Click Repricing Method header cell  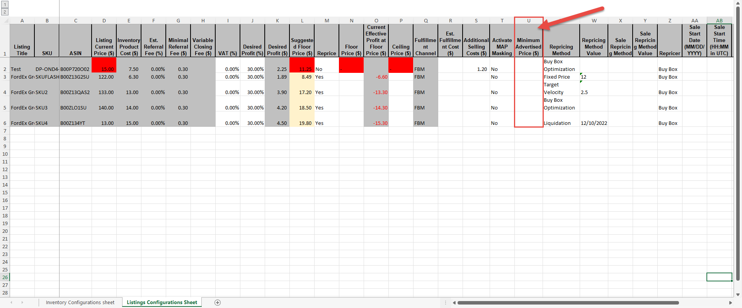561,40
